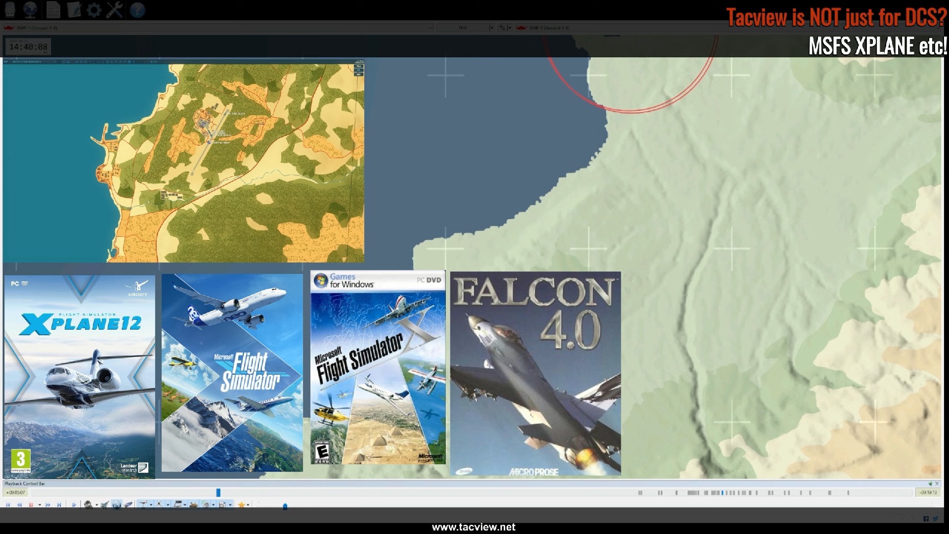
Task: Click the 14:40:08 clock display
Action: click(28, 47)
